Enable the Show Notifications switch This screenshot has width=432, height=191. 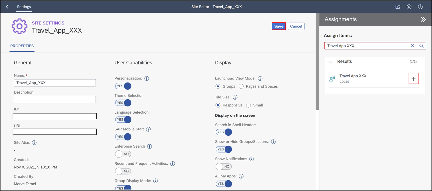[x=223, y=166]
